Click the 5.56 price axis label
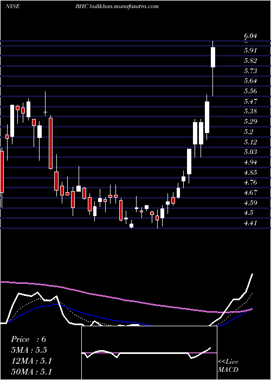This screenshot has width=271, height=380. pos(250,91)
